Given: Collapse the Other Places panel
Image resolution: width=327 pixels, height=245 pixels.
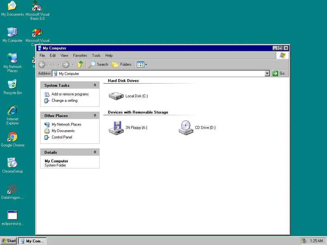Looking at the screenshot, I should click(x=95, y=115).
